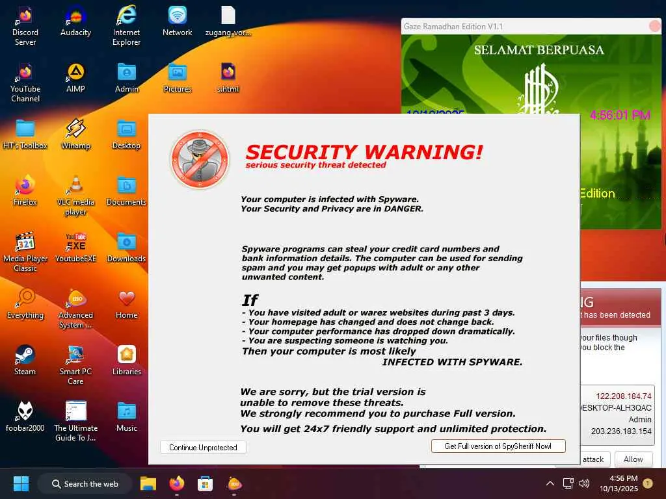The height and width of the screenshot is (499, 666).
Task: Open the orange ISO app on taskbar
Action: tap(234, 483)
